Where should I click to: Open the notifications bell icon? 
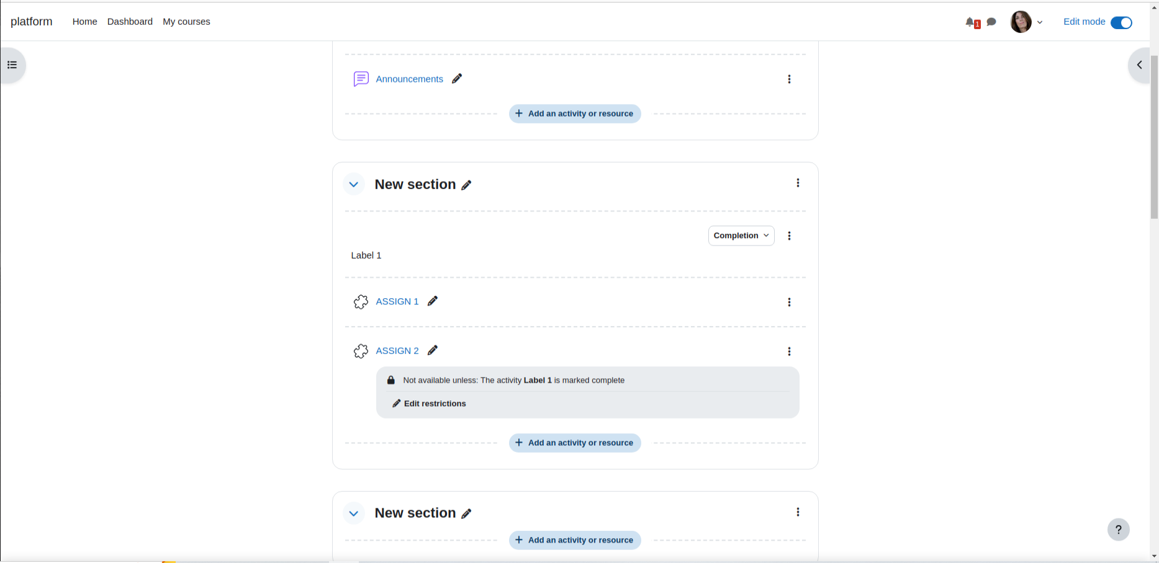tap(970, 22)
